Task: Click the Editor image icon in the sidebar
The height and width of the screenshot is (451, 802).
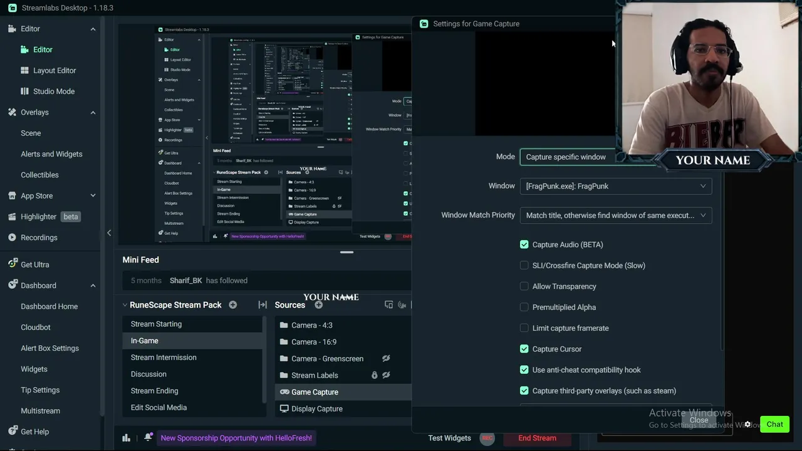Action: [x=24, y=49]
